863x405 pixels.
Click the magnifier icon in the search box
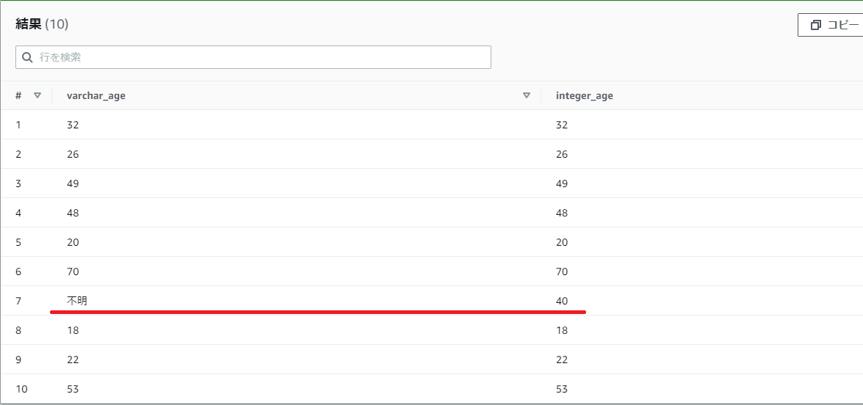click(27, 57)
